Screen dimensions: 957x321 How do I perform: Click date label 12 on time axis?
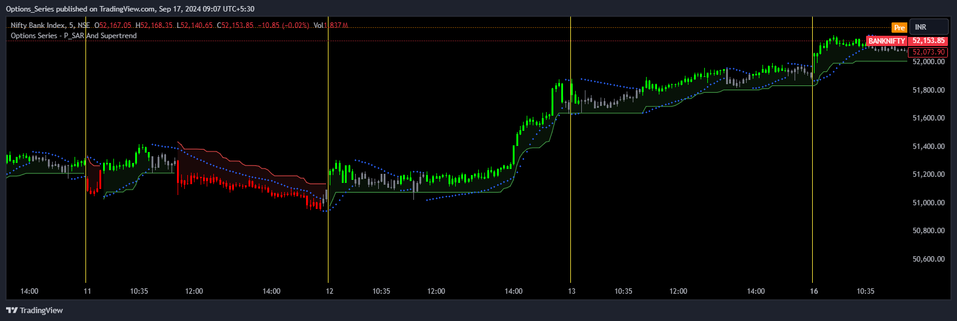click(x=330, y=291)
